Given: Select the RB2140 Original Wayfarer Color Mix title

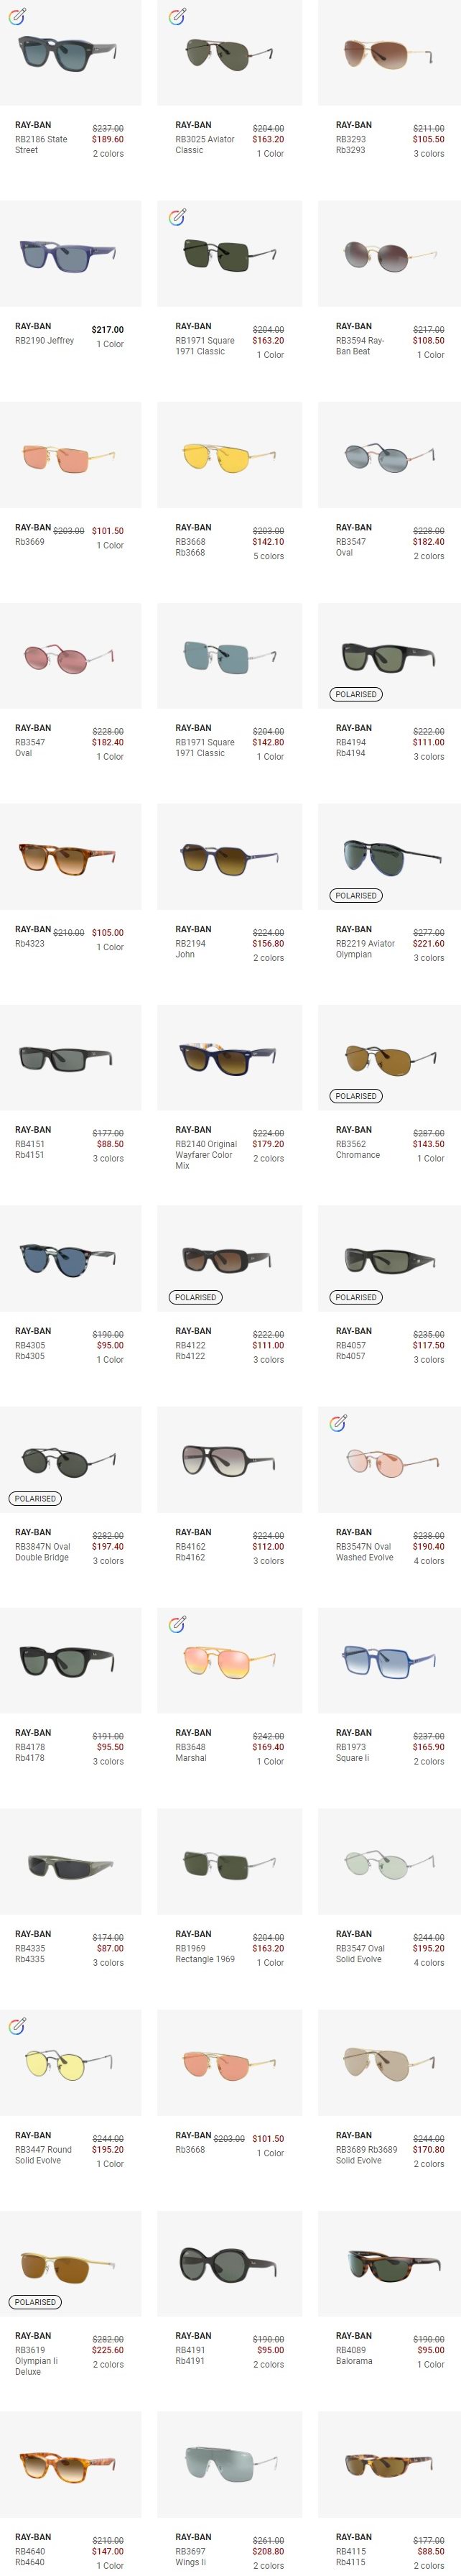Looking at the screenshot, I should pos(206,1155).
